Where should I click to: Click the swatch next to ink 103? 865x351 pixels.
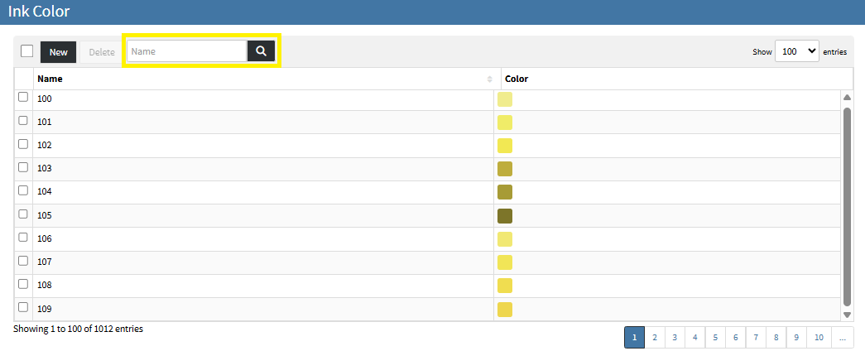505,169
